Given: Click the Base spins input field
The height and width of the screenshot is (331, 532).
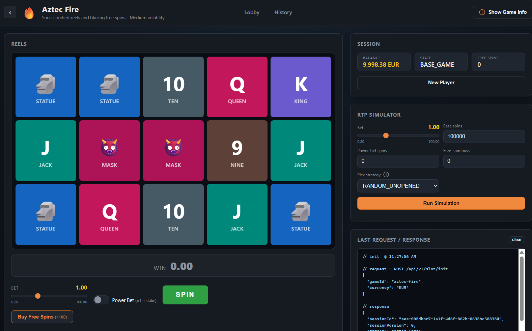Looking at the screenshot, I should (484, 137).
